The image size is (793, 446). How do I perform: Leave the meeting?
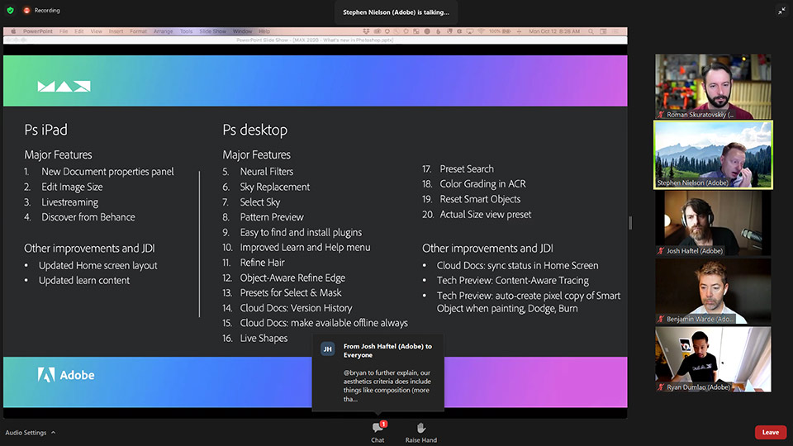770,432
